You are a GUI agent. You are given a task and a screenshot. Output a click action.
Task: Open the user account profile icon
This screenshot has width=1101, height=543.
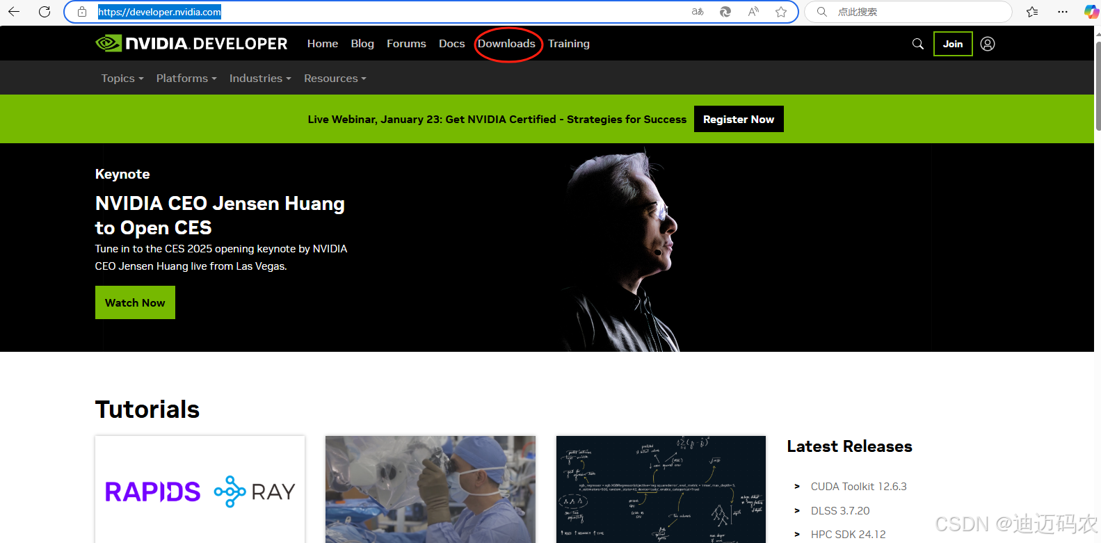coord(988,44)
